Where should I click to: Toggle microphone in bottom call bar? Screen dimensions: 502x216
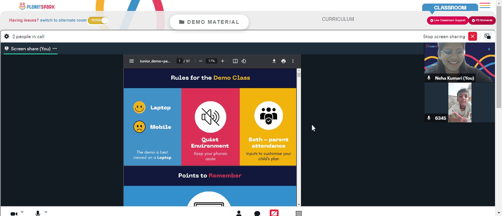[38, 213]
